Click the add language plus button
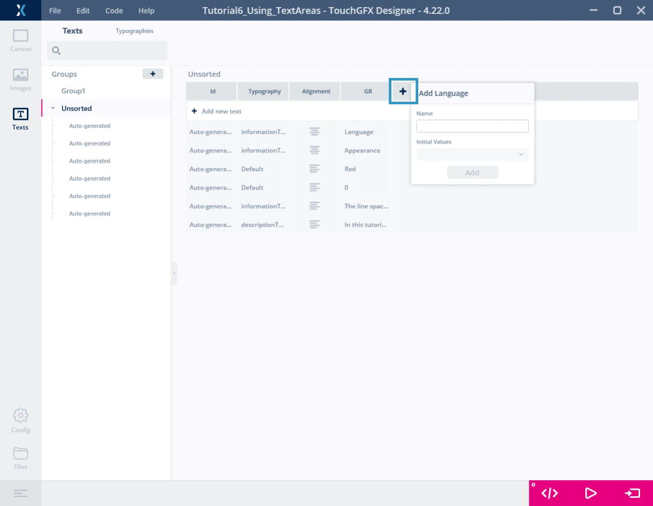 tap(403, 91)
